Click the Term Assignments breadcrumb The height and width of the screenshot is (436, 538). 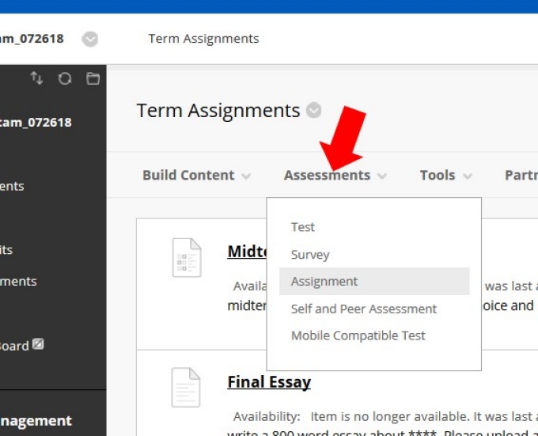click(x=203, y=39)
